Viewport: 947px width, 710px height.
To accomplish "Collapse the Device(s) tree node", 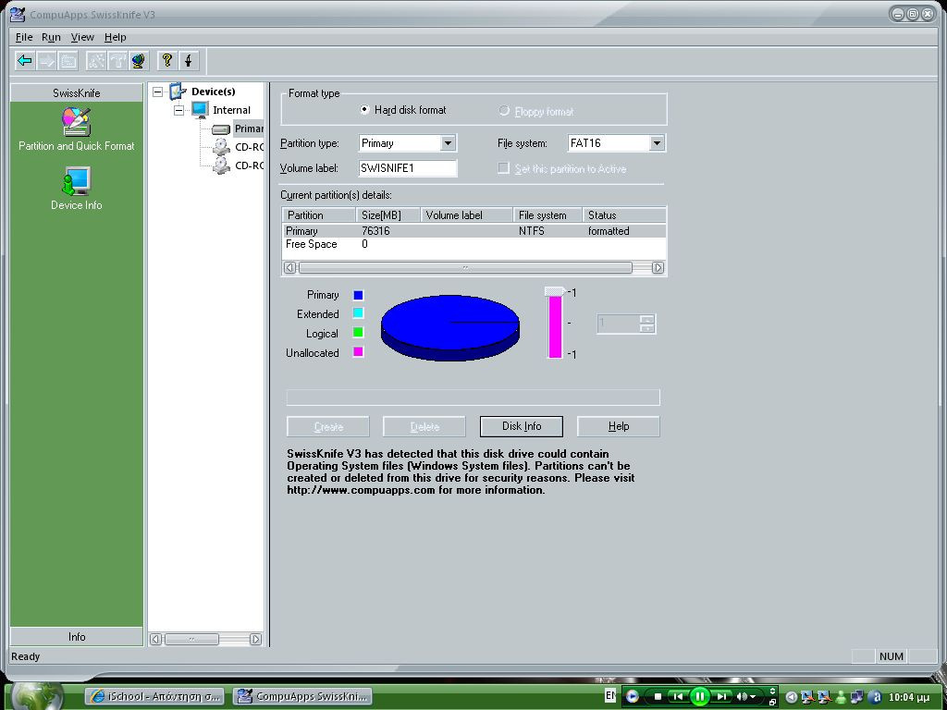I will pos(157,92).
